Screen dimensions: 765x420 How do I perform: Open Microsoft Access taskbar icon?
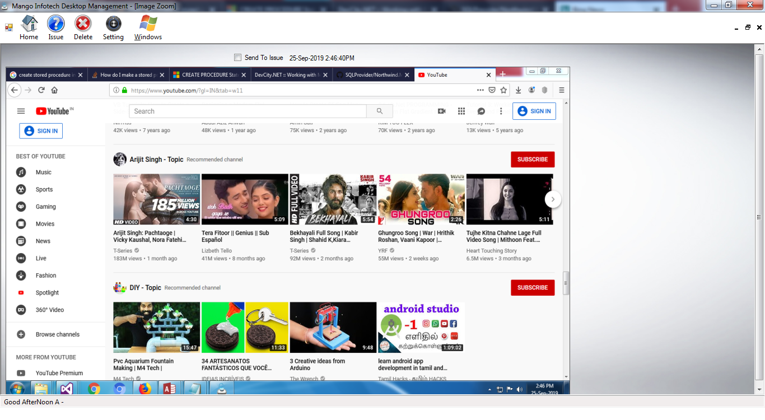click(x=170, y=389)
